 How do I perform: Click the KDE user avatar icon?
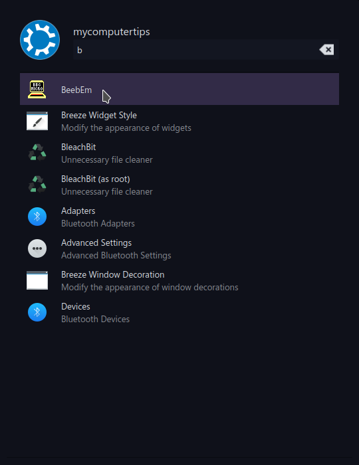point(40,40)
